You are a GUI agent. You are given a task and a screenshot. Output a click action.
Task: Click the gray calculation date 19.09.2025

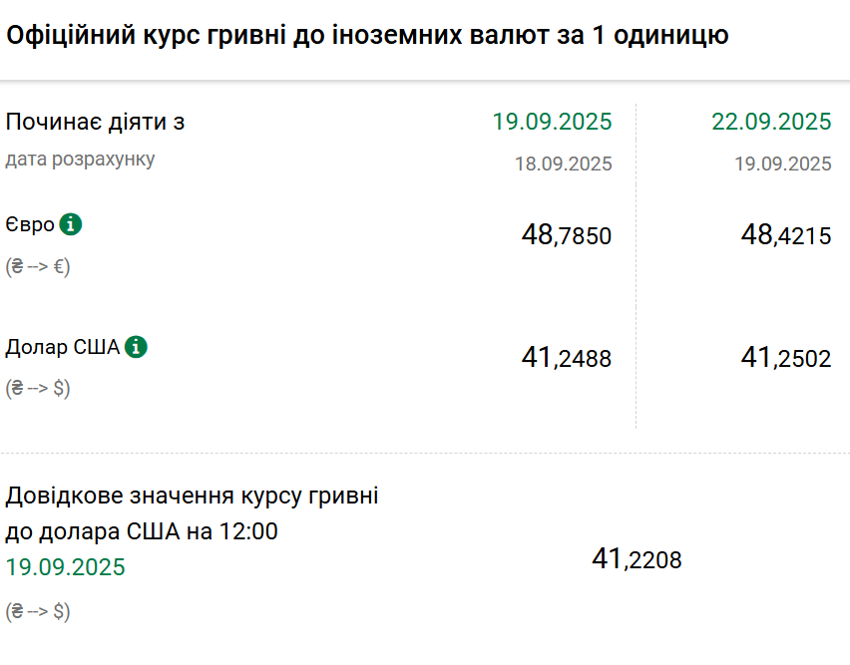point(783,164)
